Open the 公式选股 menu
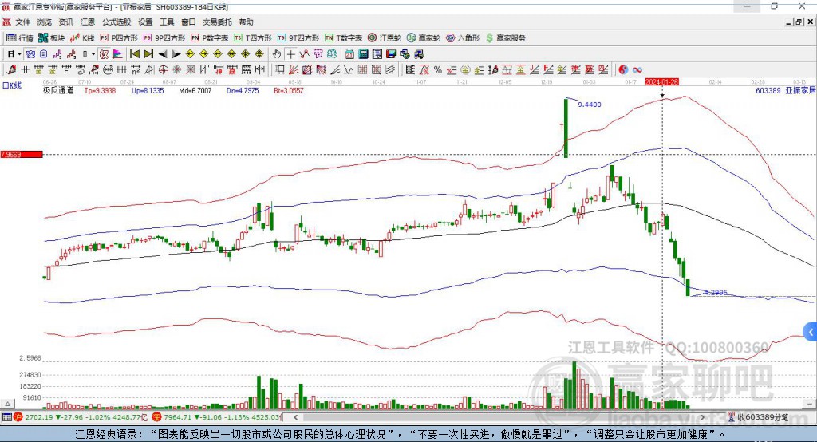Viewport: 817px width, 442px height. coord(115,22)
